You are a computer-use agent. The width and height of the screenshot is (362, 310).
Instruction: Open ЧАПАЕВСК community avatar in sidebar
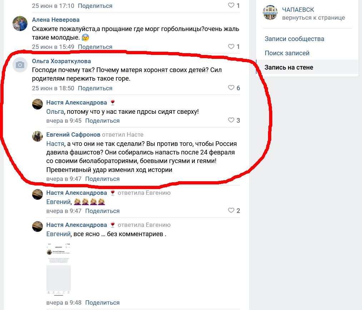[270, 13]
